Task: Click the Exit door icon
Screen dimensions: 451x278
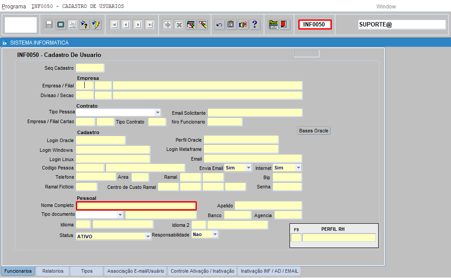Action: pyautogui.click(x=284, y=24)
